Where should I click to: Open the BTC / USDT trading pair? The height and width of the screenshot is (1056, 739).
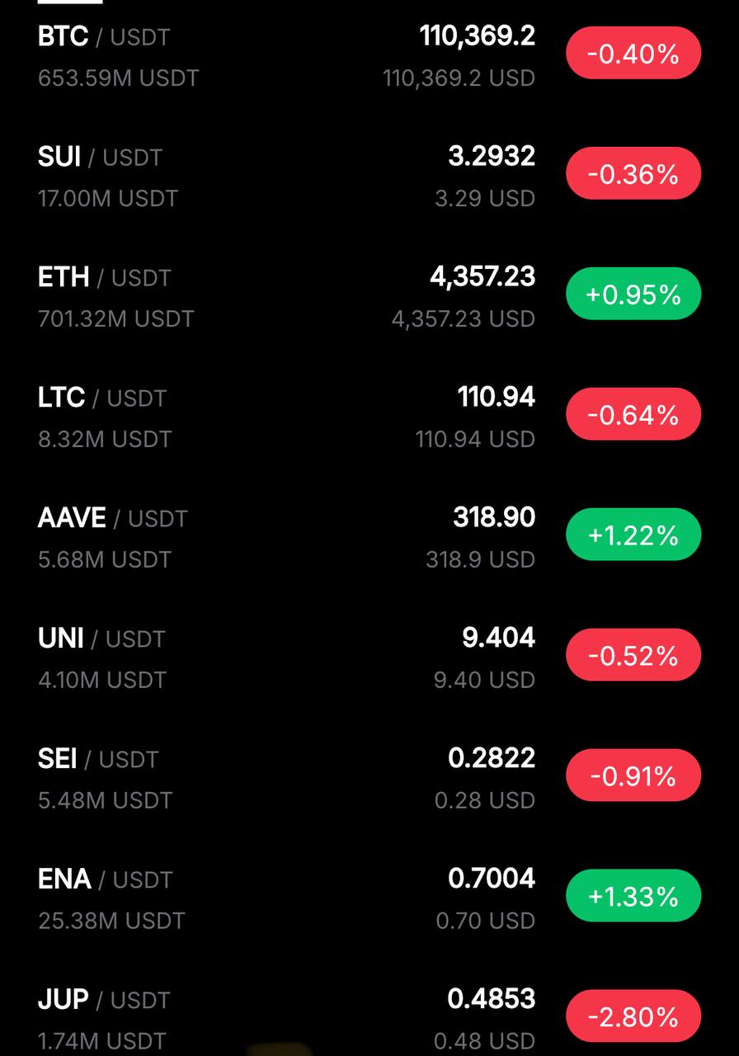tap(369, 56)
